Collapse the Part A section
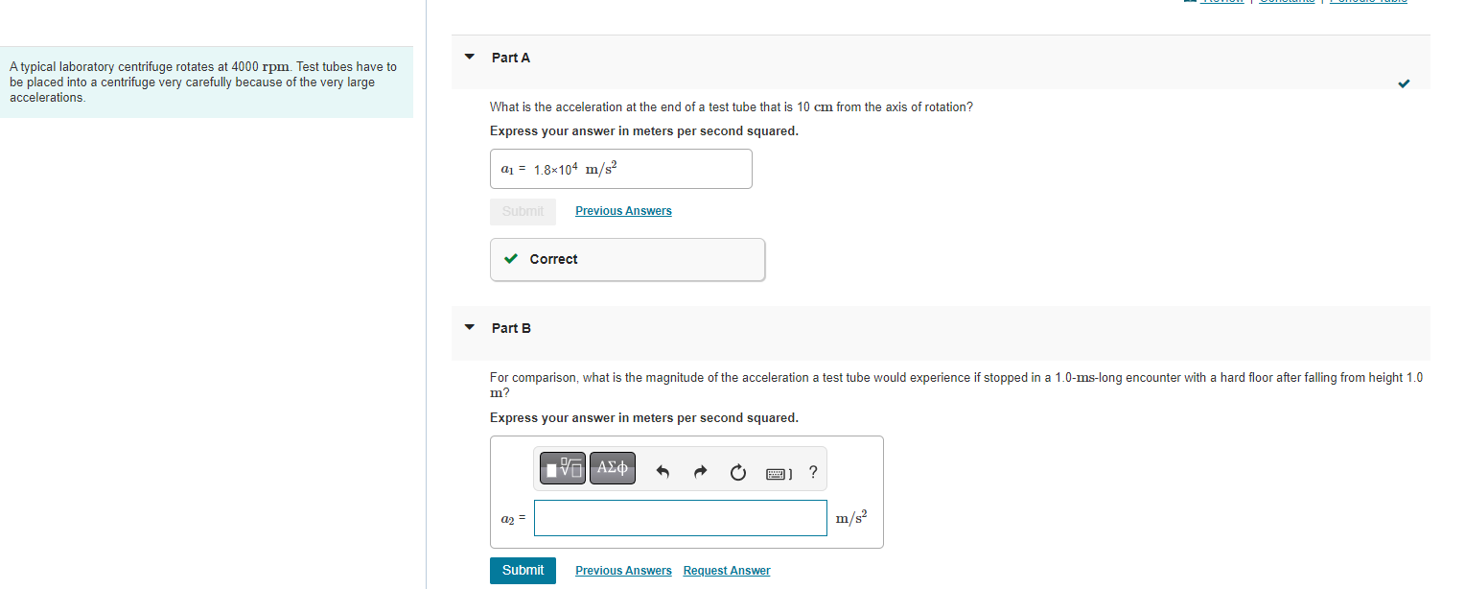The image size is (1465, 589). (x=469, y=58)
